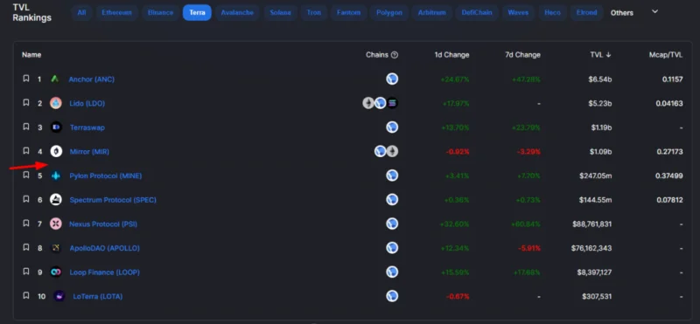Screen dimensions: 700x324
Task: Click Terra chain icon in Mirror row
Action: pyautogui.click(x=381, y=151)
